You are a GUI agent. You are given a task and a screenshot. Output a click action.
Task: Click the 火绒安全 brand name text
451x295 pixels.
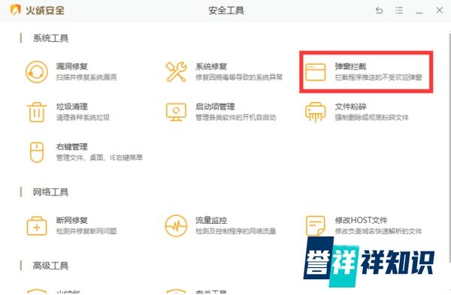pos(45,11)
